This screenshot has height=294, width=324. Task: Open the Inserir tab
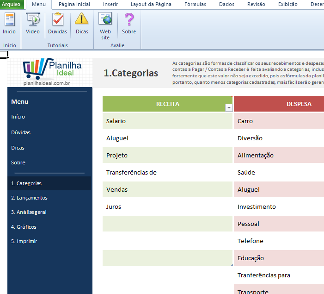[110, 4]
